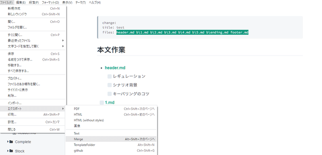Click 保存 menu entry
This screenshot has height=155, width=322.
click(33, 54)
